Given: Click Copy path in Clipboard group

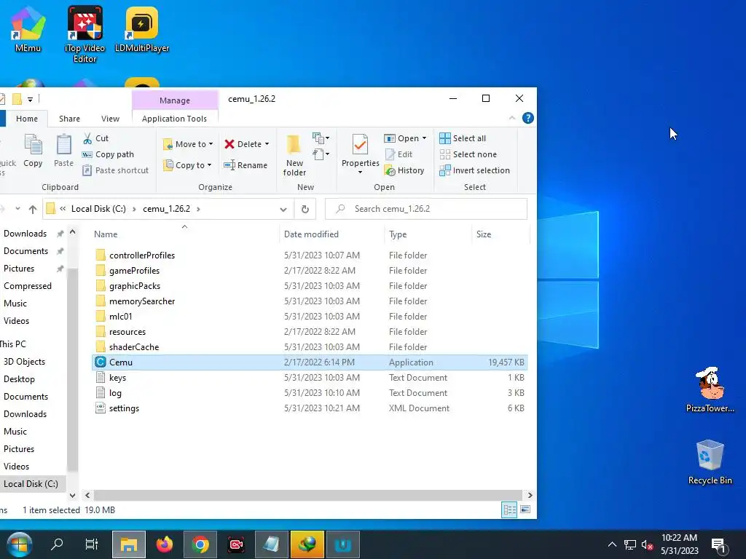Looking at the screenshot, I should (108, 154).
